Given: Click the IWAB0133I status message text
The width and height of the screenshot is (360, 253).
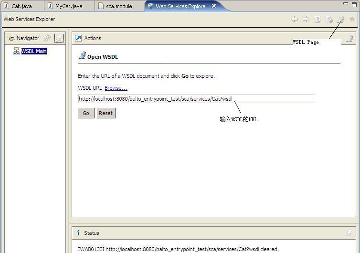Looking at the screenshot, I should click(178, 249).
